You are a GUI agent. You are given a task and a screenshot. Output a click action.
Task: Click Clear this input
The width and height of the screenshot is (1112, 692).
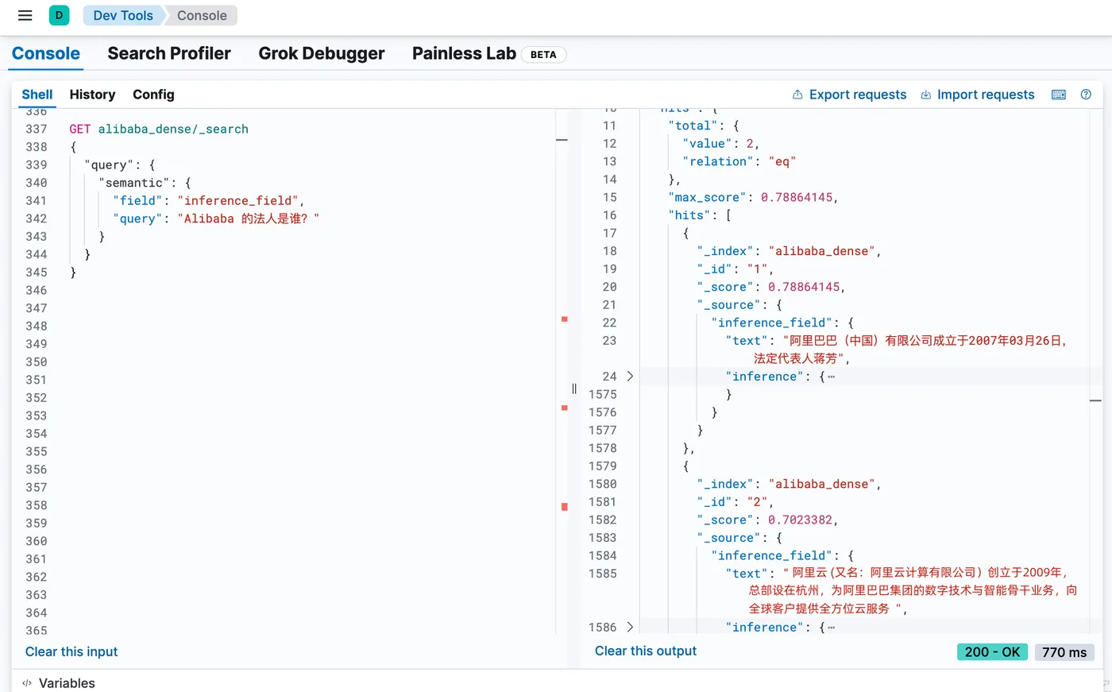(x=71, y=651)
